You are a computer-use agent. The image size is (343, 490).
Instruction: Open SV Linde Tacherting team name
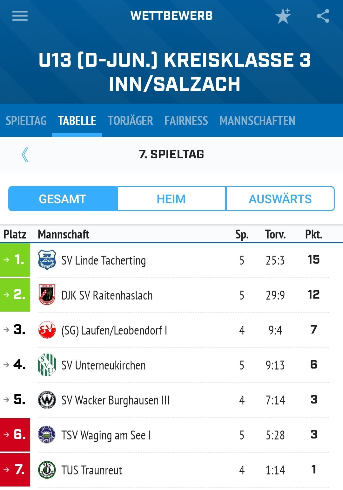104,260
